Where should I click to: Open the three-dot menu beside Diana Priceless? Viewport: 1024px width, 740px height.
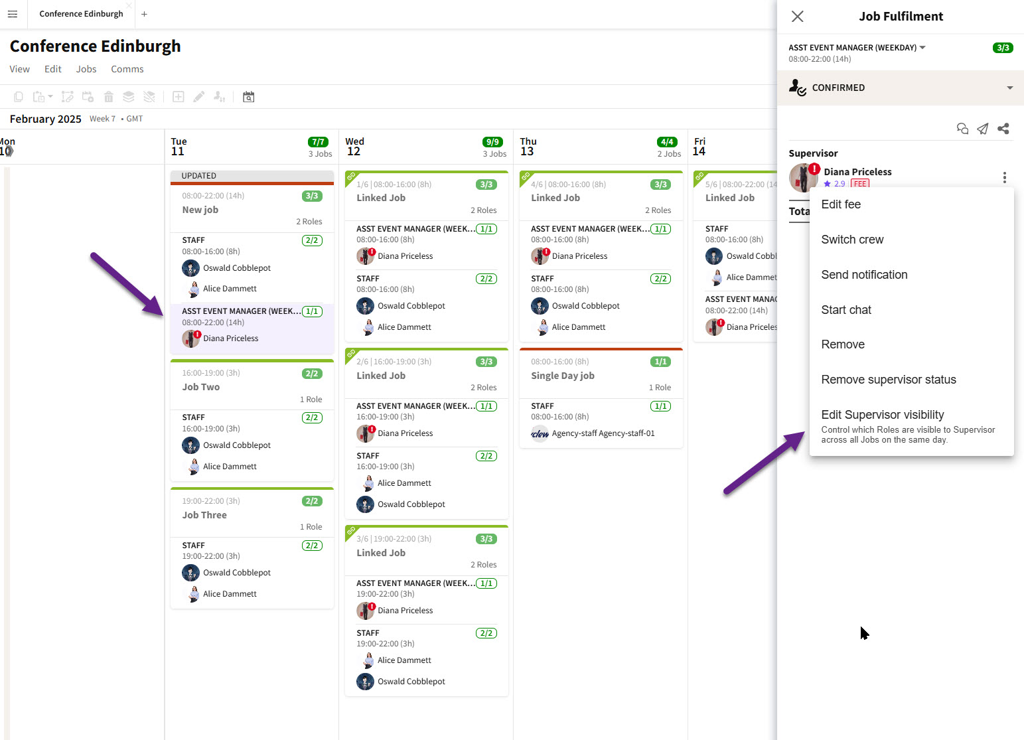point(1005,177)
